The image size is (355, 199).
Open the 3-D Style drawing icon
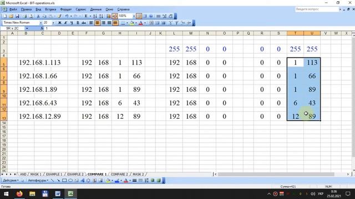159,181
